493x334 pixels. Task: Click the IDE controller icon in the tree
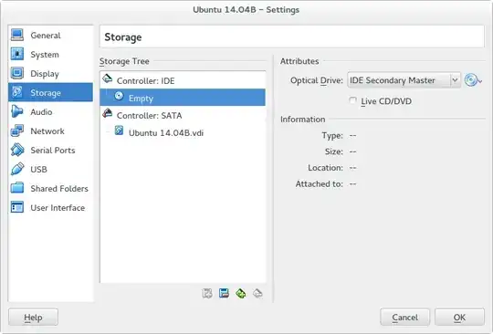pyautogui.click(x=108, y=78)
